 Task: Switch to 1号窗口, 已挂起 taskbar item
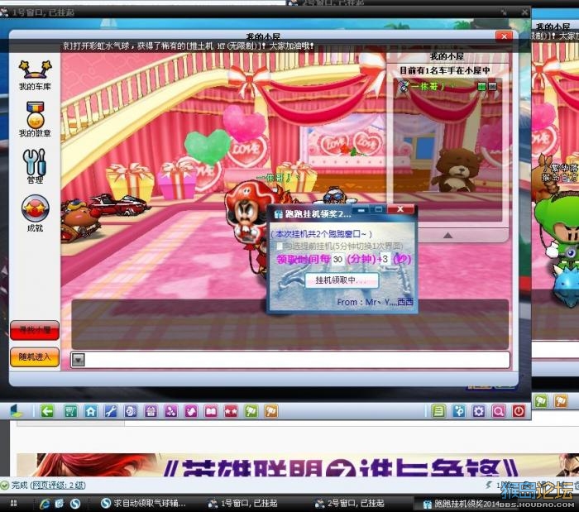242,503
